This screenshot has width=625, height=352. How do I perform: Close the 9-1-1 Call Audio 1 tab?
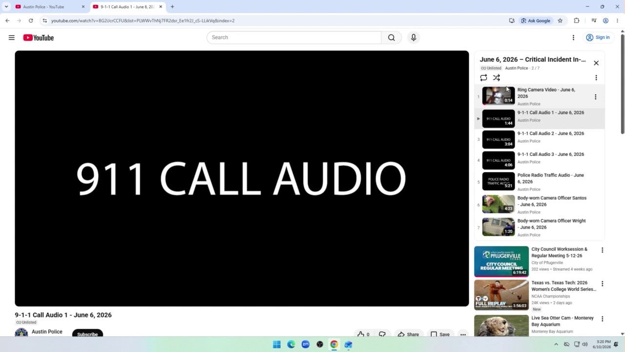tap(161, 7)
